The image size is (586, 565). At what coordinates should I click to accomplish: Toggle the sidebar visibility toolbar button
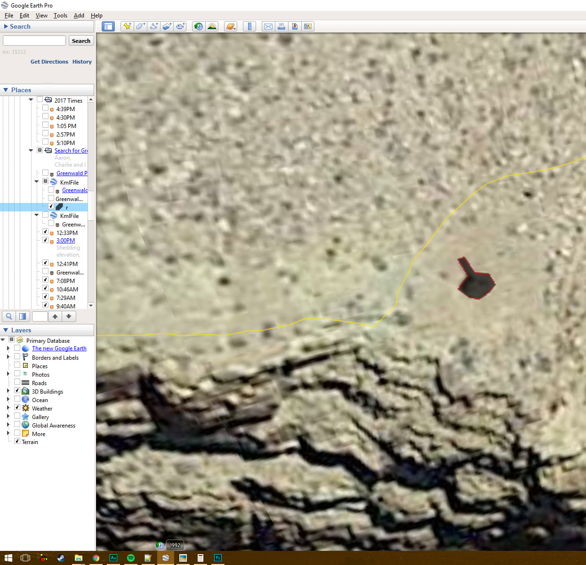coord(108,26)
